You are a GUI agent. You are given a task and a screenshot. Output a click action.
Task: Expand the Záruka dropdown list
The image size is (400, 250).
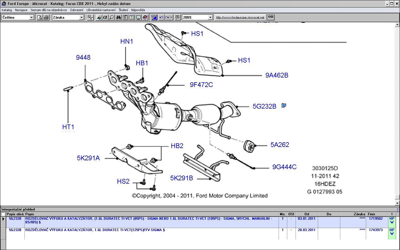(81, 17)
